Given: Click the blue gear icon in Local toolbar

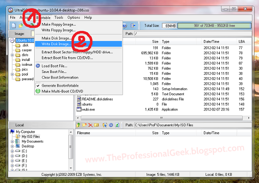Looking at the screenshot, I should (111, 125).
